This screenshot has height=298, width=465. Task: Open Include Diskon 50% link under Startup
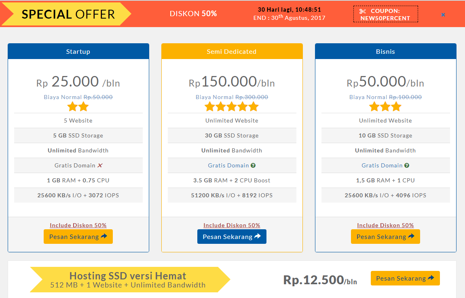click(x=78, y=225)
